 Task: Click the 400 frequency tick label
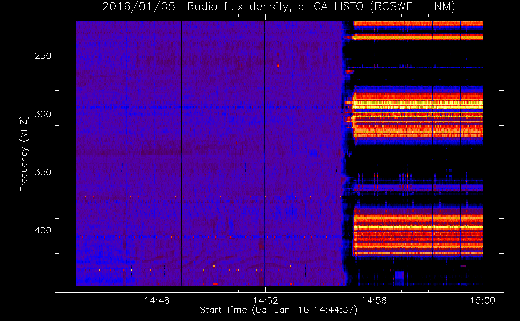pyautogui.click(x=43, y=230)
